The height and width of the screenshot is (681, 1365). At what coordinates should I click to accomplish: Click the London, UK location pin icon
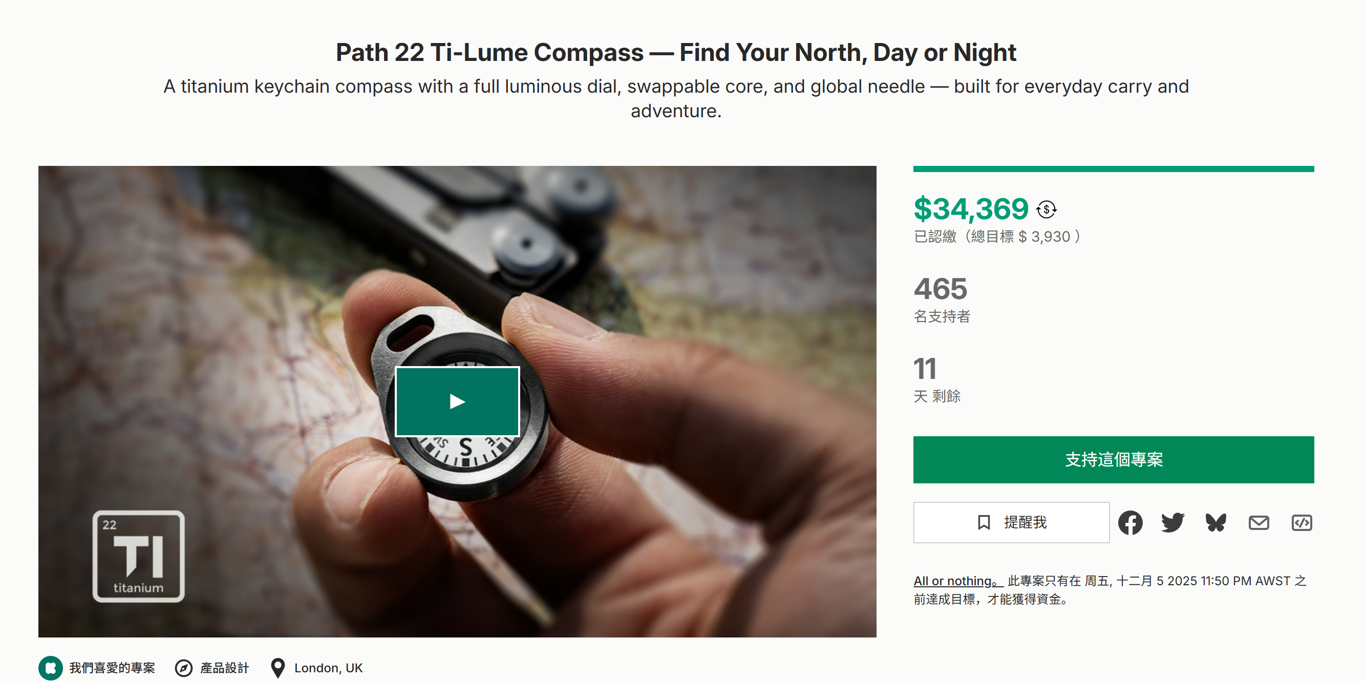click(276, 668)
